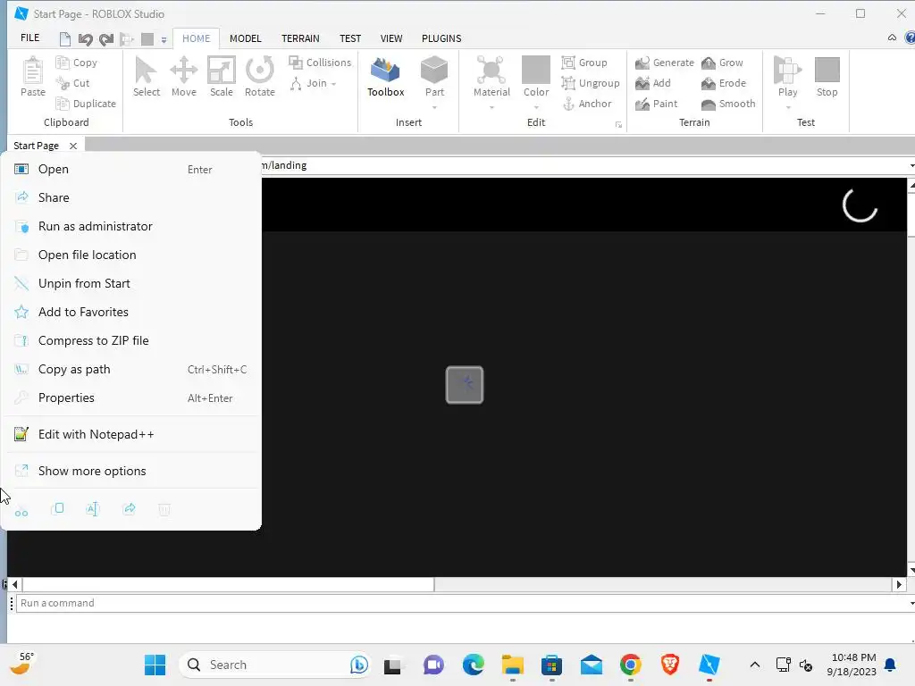
Task: Open Google Chrome from the taskbar
Action: tap(630, 665)
